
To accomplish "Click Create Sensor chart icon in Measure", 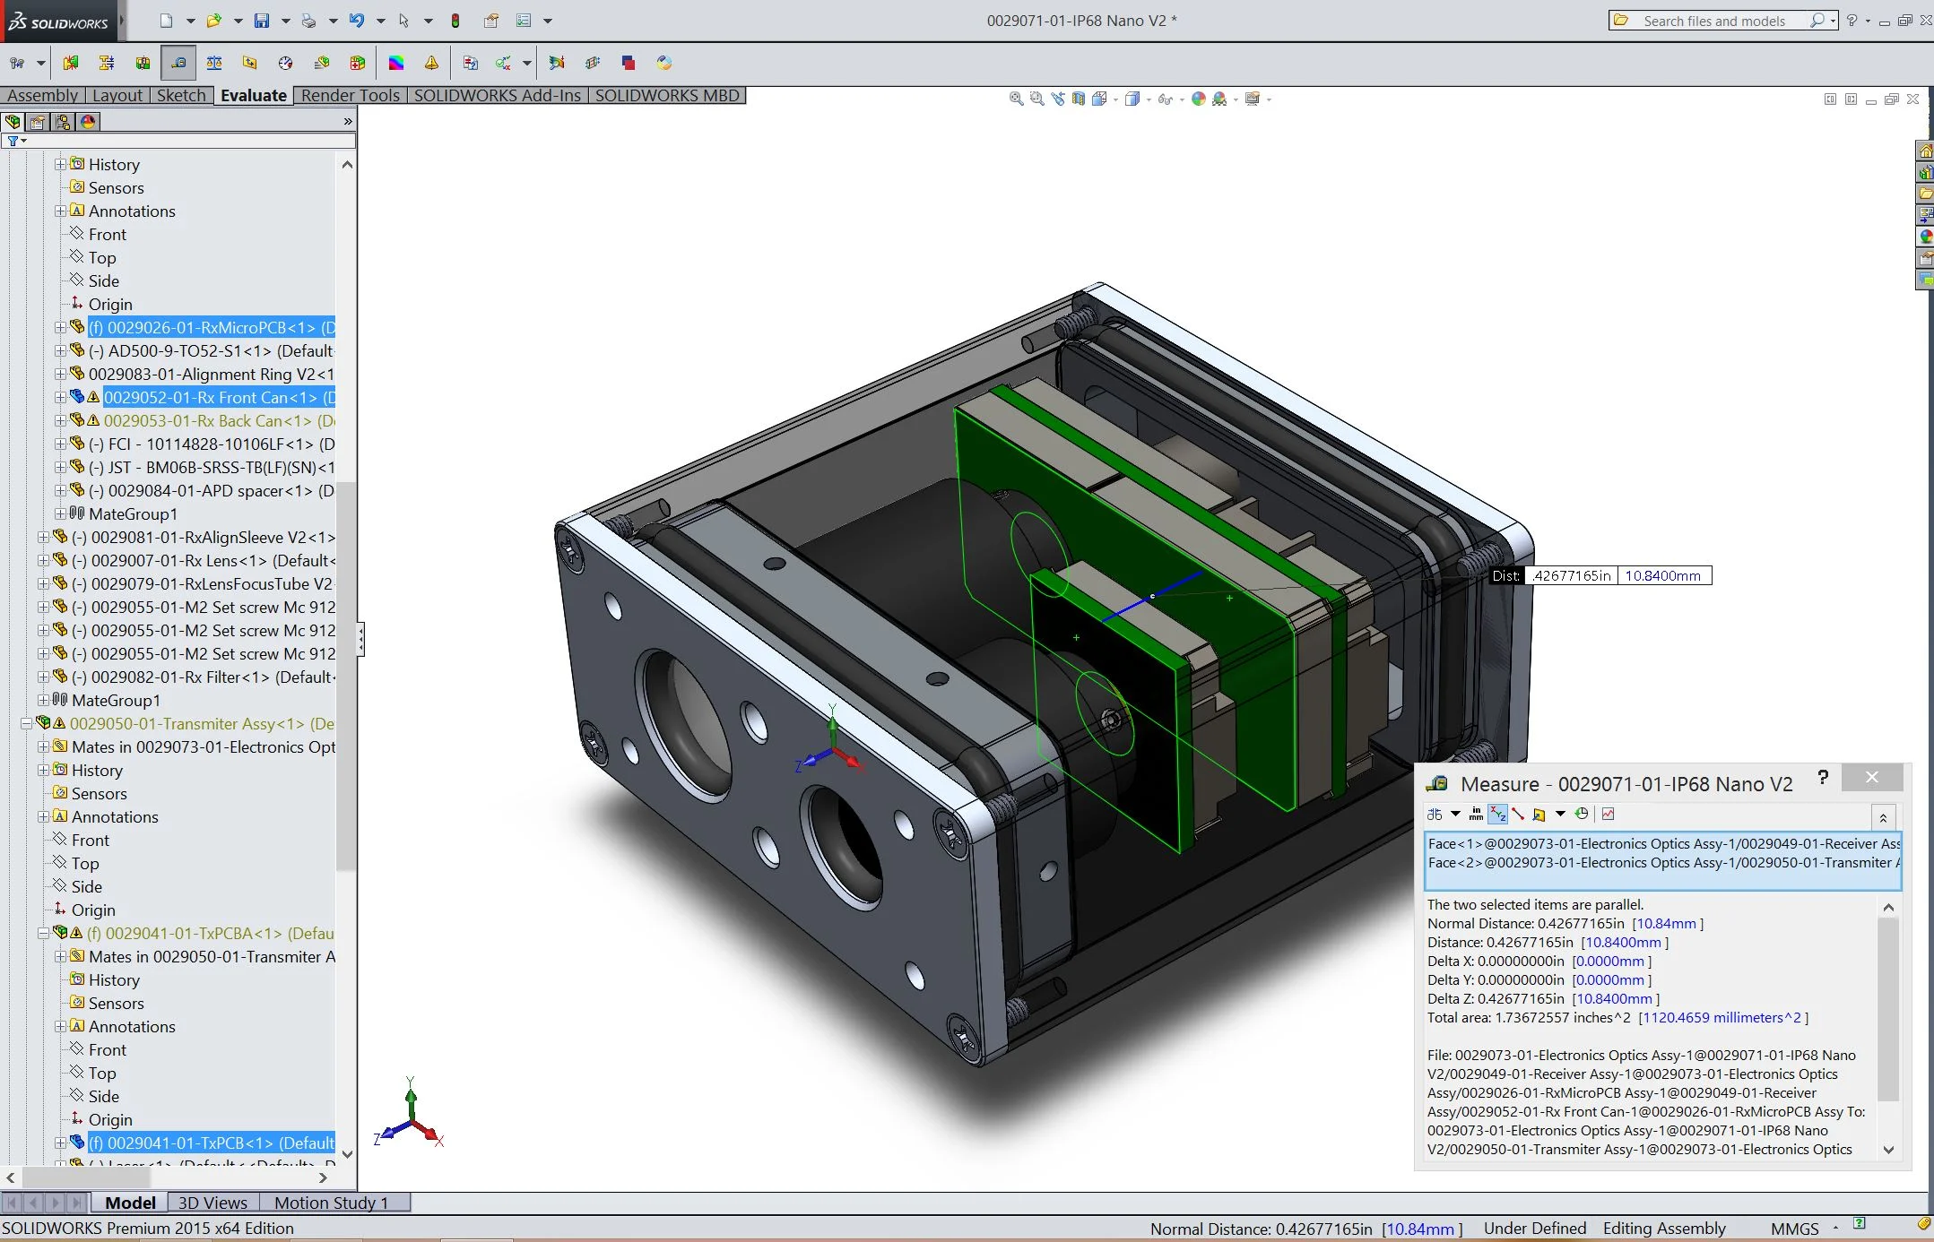I will pyautogui.click(x=1608, y=814).
